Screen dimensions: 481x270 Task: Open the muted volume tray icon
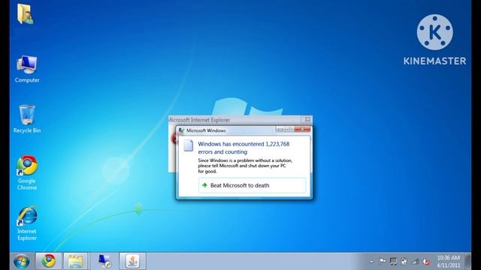(426, 262)
